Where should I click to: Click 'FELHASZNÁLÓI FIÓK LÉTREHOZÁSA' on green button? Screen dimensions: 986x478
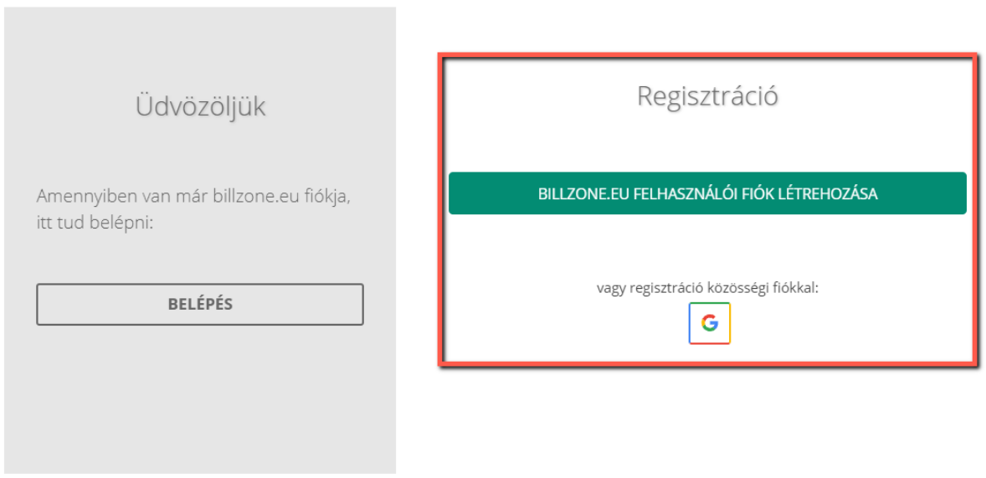click(753, 193)
